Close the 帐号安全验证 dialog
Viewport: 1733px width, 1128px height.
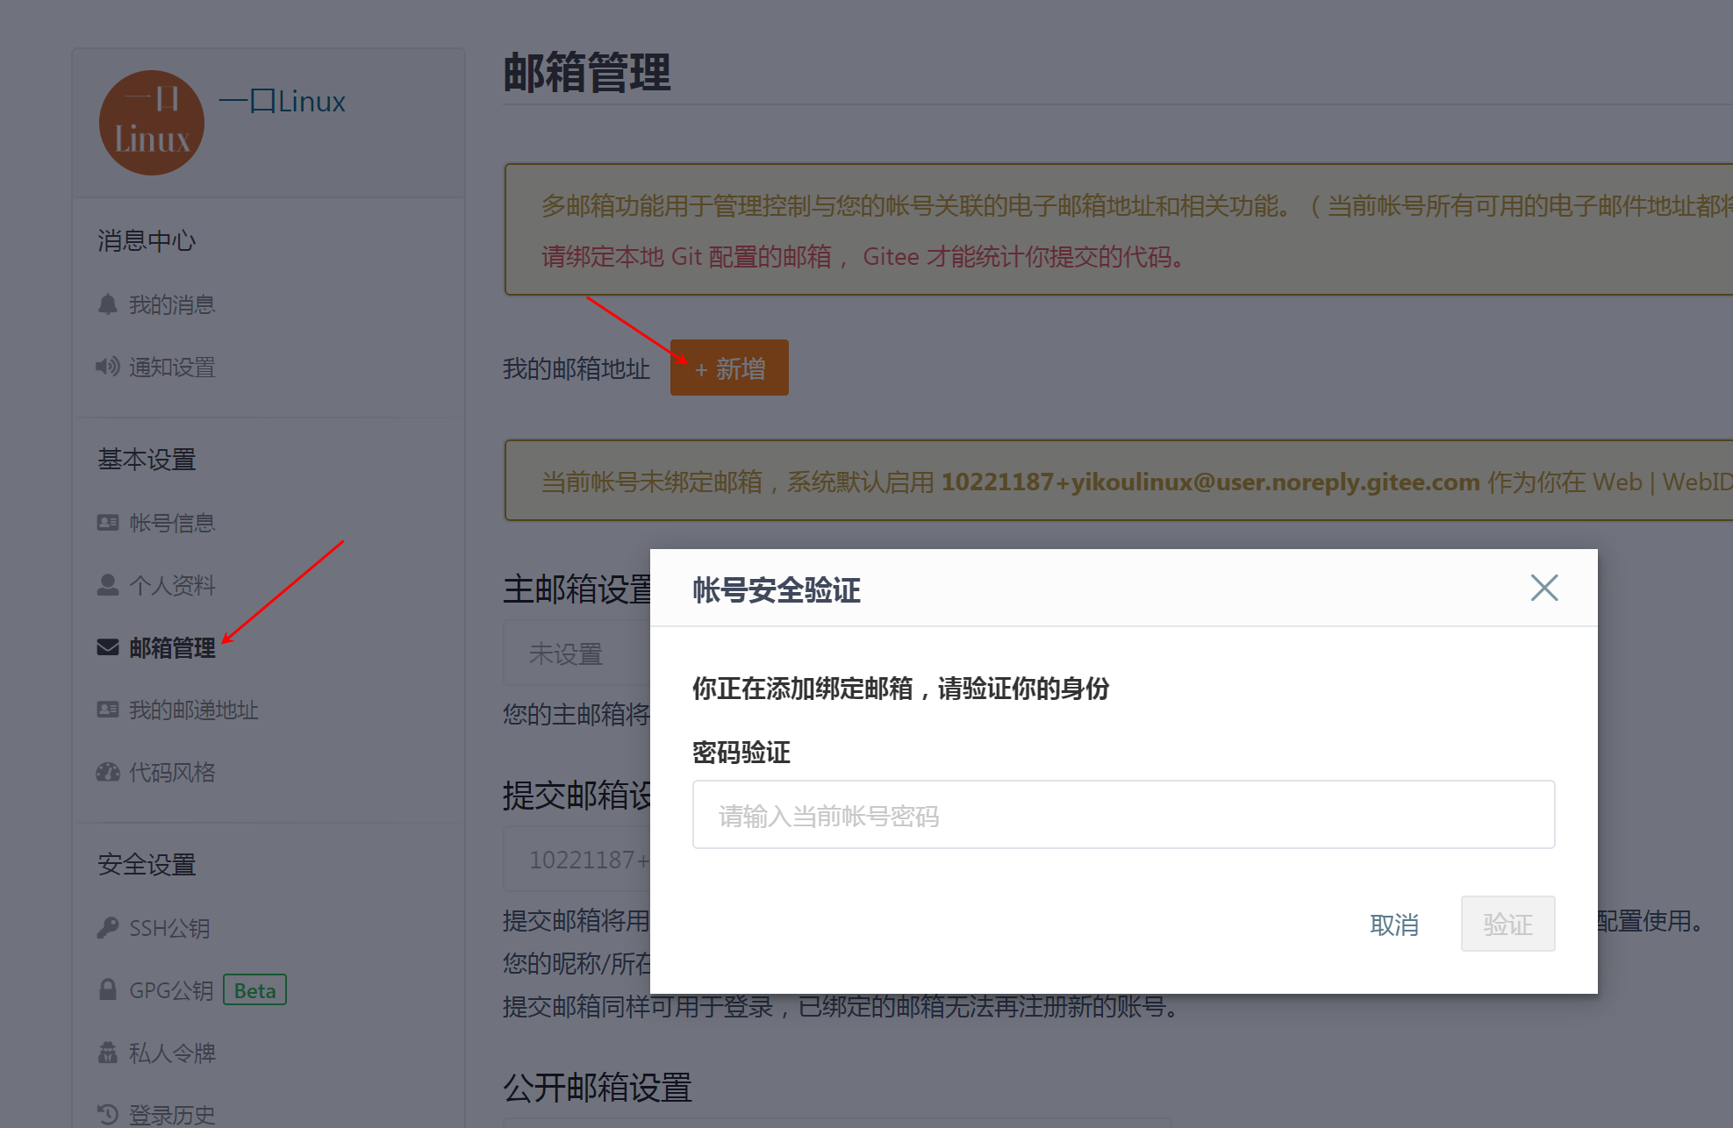(x=1544, y=588)
